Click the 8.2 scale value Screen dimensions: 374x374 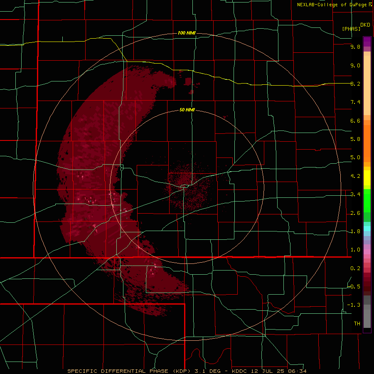click(355, 84)
